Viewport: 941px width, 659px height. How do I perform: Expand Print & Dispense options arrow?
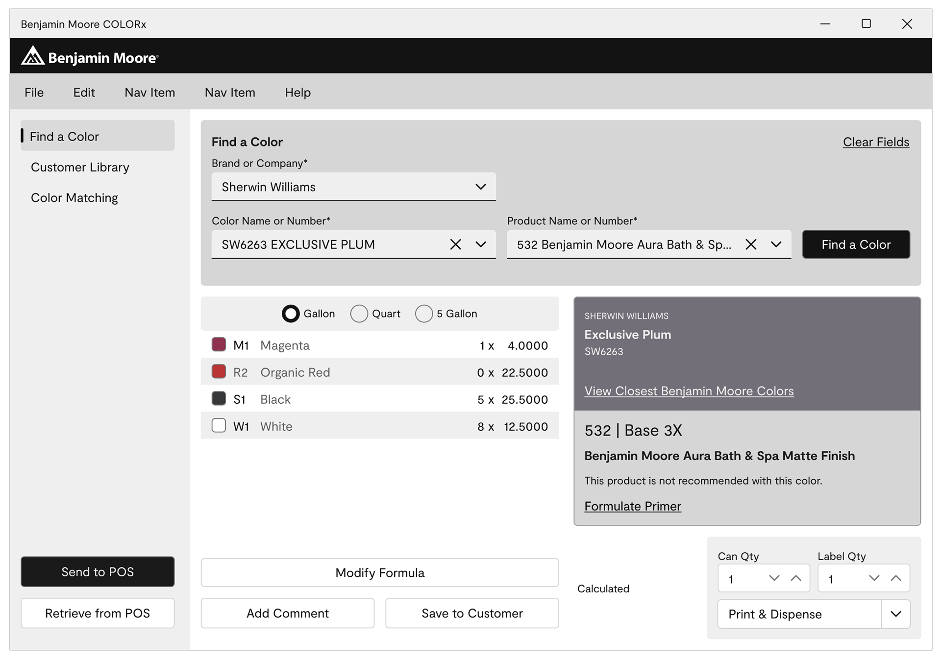(895, 614)
